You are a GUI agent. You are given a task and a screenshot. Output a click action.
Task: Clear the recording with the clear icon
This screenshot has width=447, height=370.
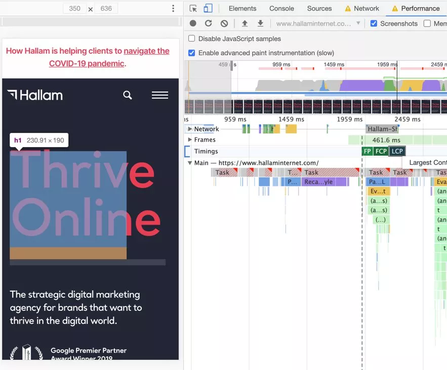click(224, 23)
